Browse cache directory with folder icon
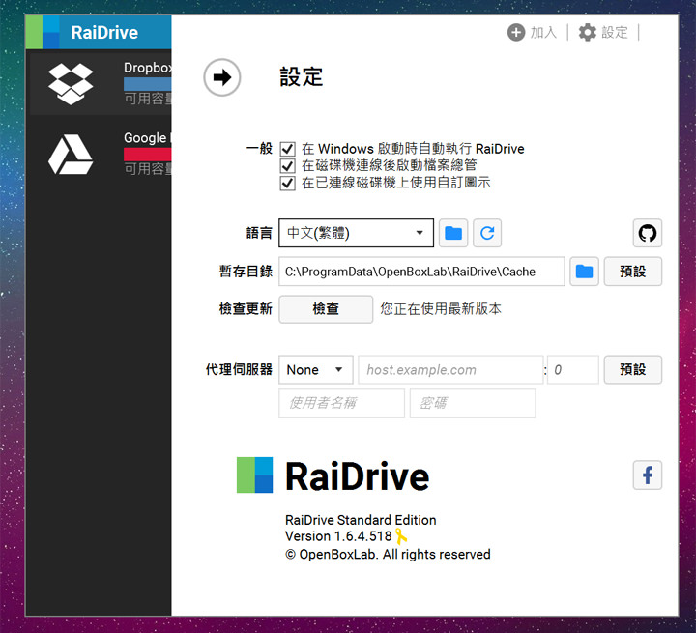The width and height of the screenshot is (696, 633). pos(584,272)
